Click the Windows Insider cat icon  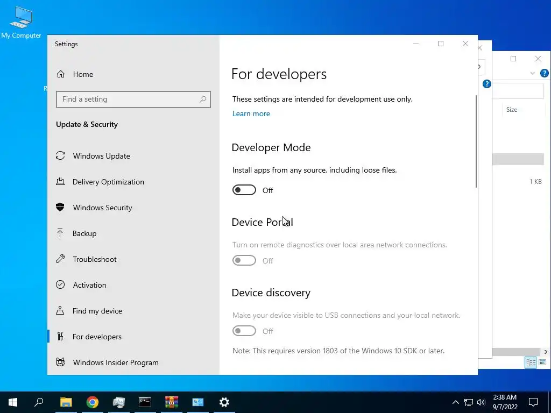click(x=60, y=362)
